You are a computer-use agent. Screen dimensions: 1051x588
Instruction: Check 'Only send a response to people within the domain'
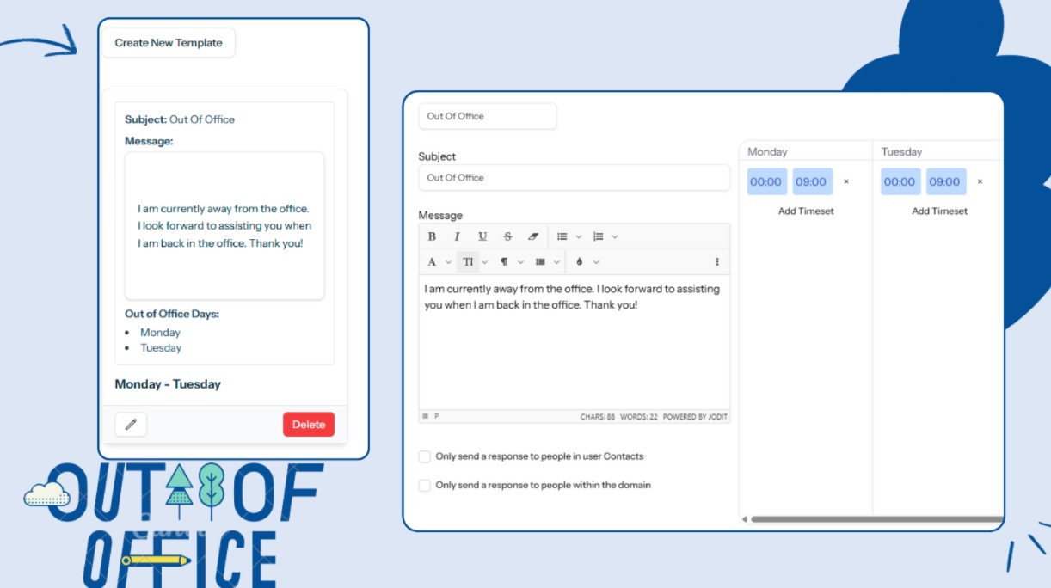[x=424, y=485]
